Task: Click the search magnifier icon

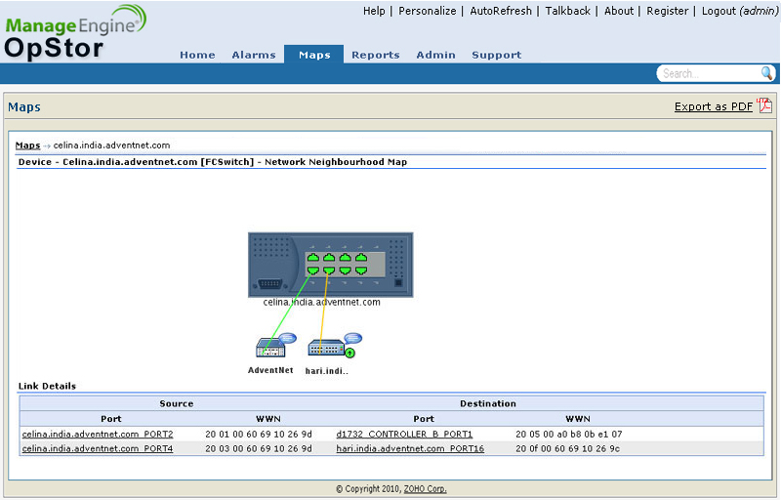Action: 767,73
